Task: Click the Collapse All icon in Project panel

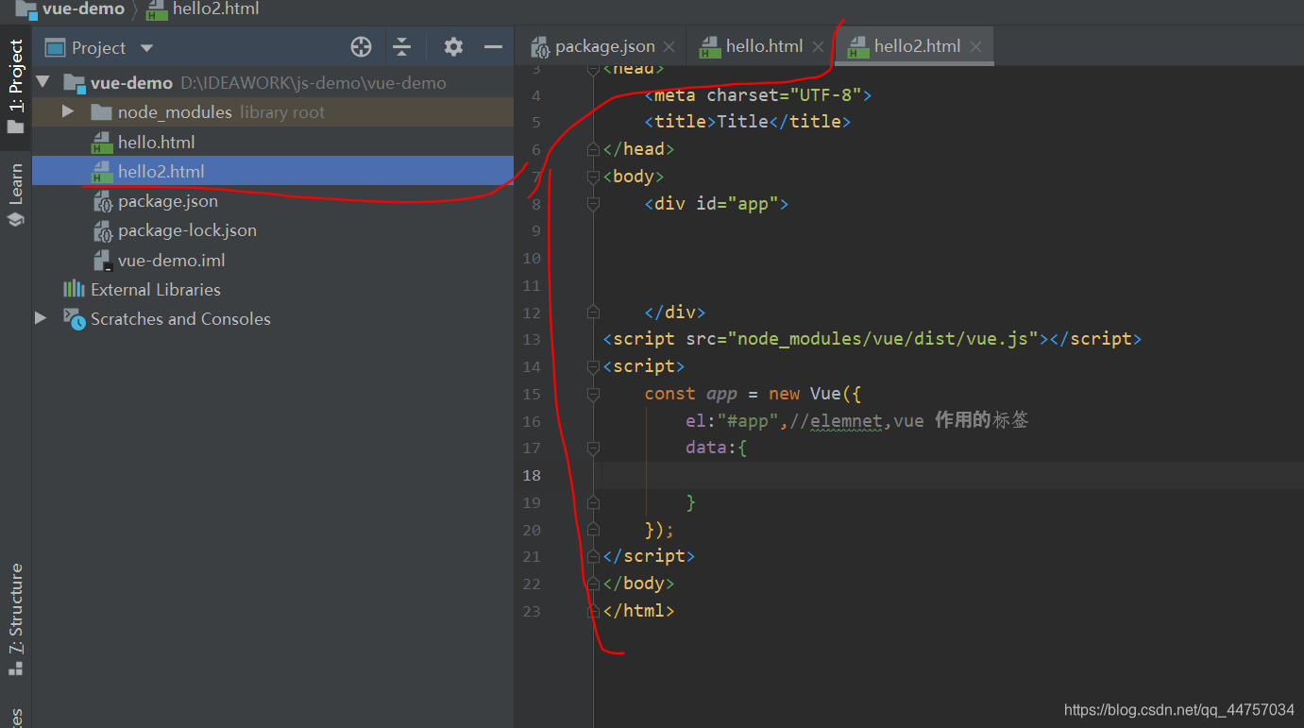Action: (402, 47)
